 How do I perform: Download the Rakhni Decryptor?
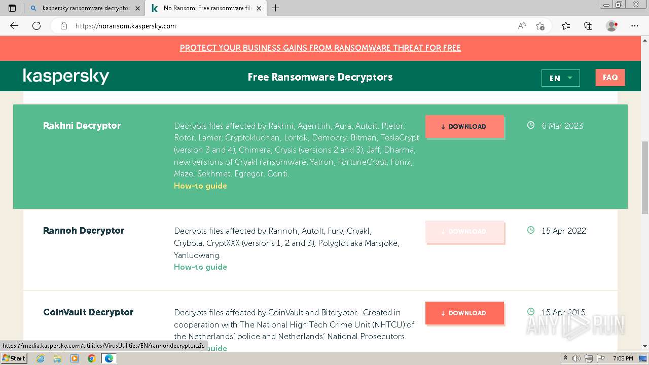tap(464, 127)
